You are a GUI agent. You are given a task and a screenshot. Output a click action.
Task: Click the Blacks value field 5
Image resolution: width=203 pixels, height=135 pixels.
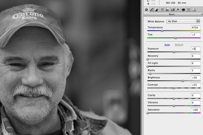point(196,71)
